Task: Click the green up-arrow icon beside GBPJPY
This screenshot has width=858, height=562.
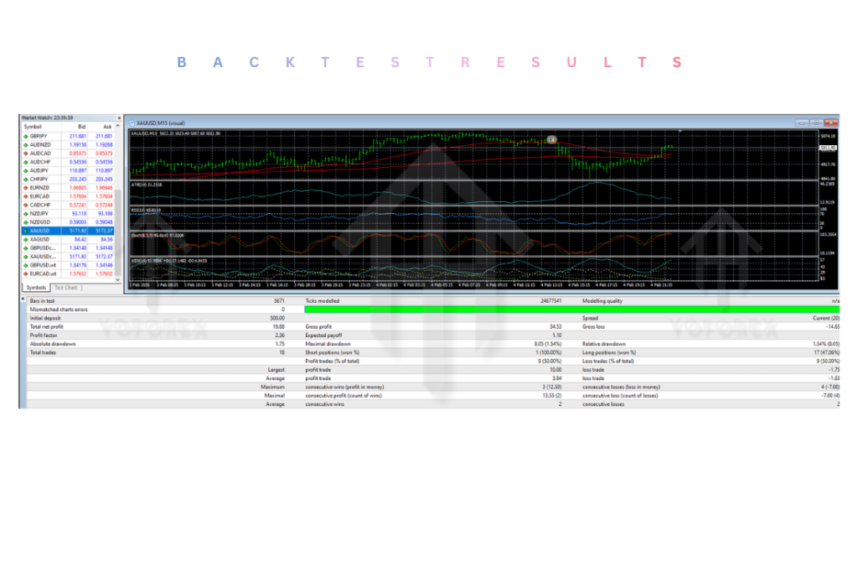Action: tap(27, 137)
